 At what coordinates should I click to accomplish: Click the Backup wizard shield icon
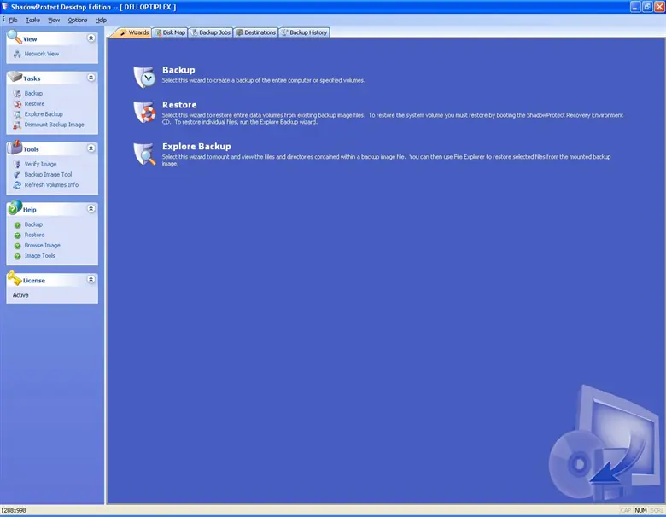(x=145, y=77)
